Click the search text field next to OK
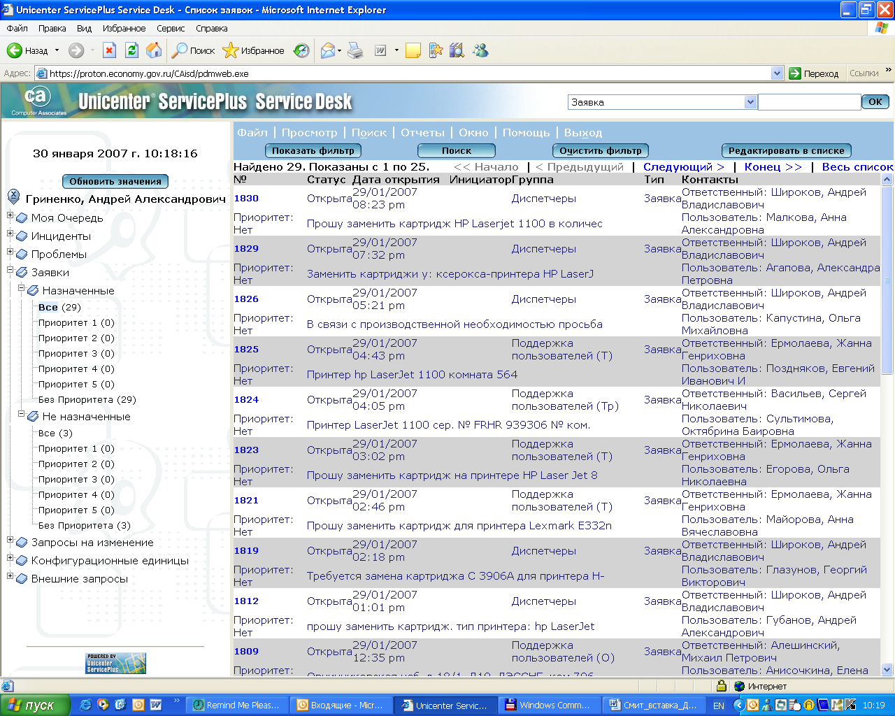Screen dimensions: 895x716 coord(809,102)
